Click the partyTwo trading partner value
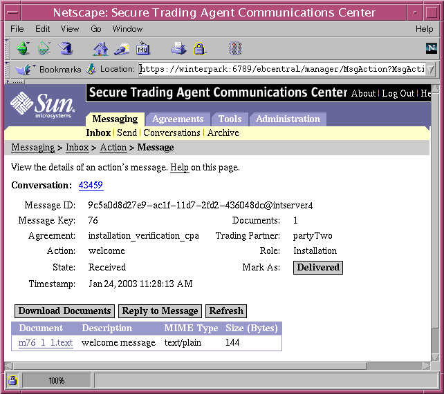This screenshot has height=394, width=444. click(313, 235)
